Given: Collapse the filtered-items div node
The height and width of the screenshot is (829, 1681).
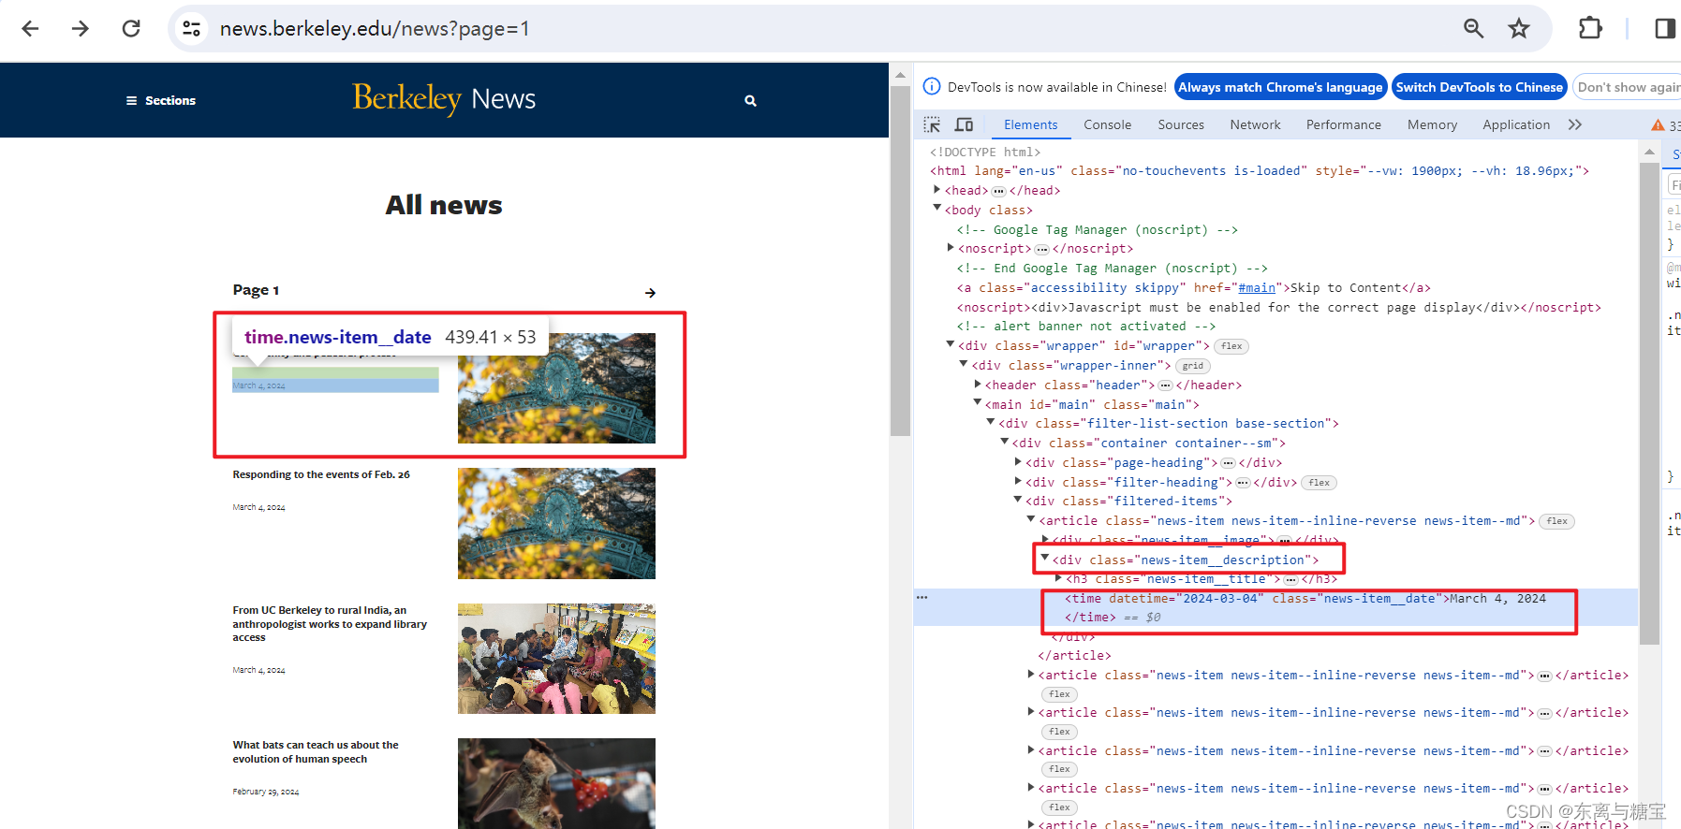Looking at the screenshot, I should [1018, 501].
